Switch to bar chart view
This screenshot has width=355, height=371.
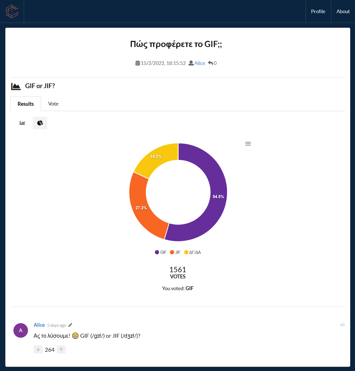tap(22, 123)
